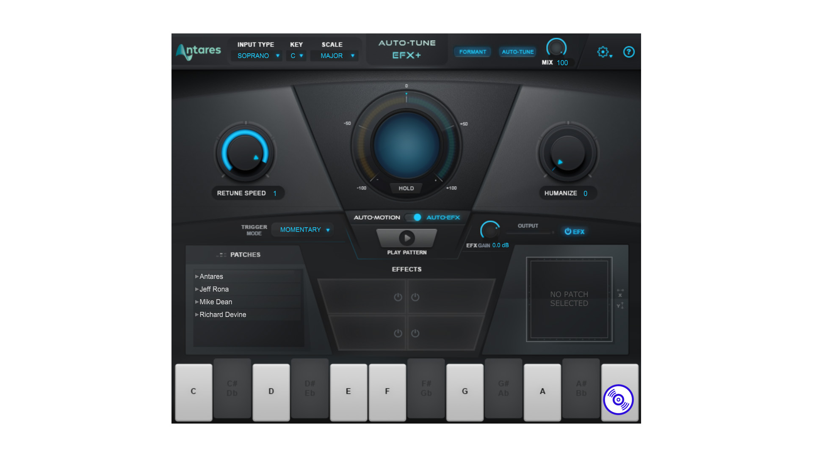Toggle the AUTO-TUNE button off

click(516, 52)
